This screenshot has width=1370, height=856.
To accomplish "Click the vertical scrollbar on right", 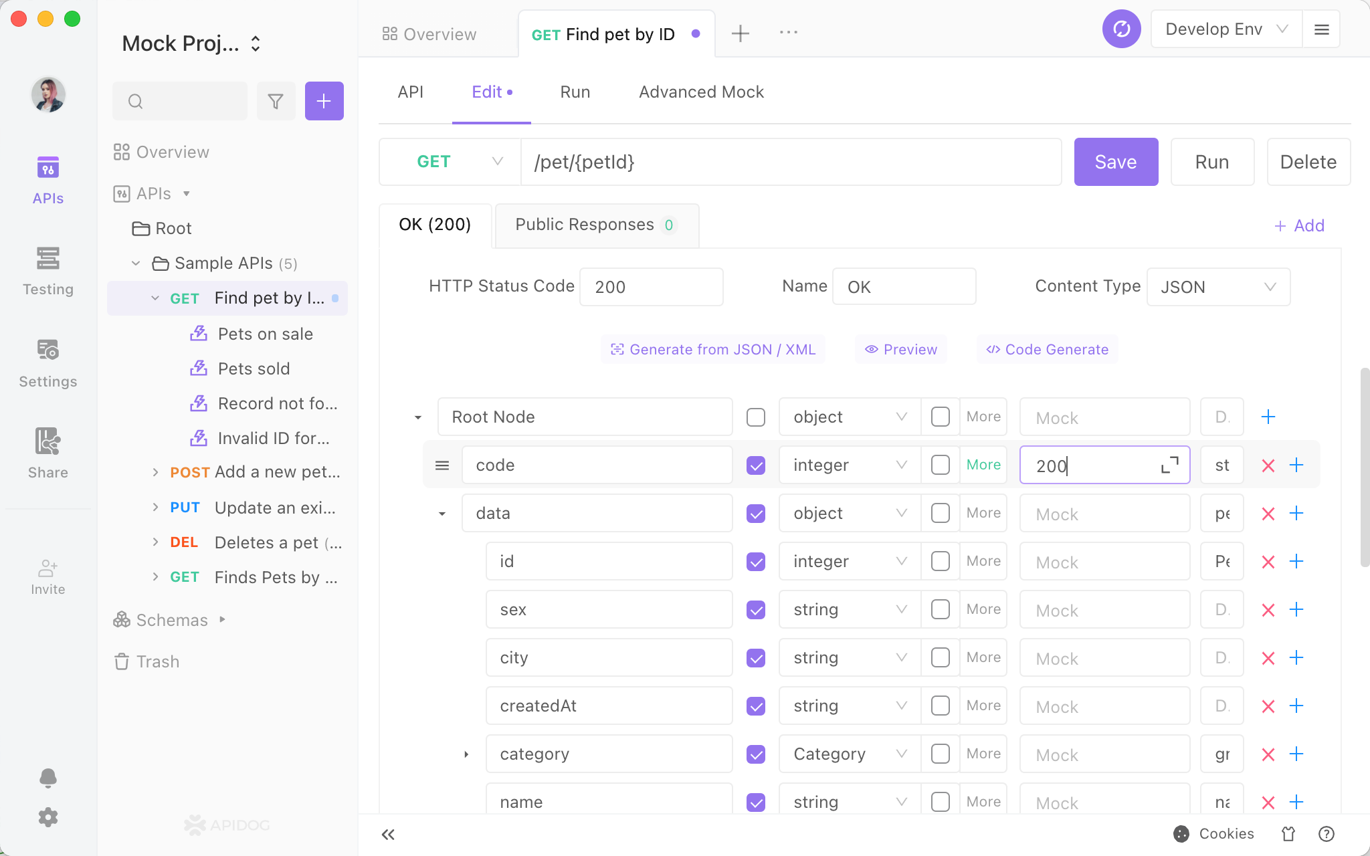I will (x=1365, y=467).
